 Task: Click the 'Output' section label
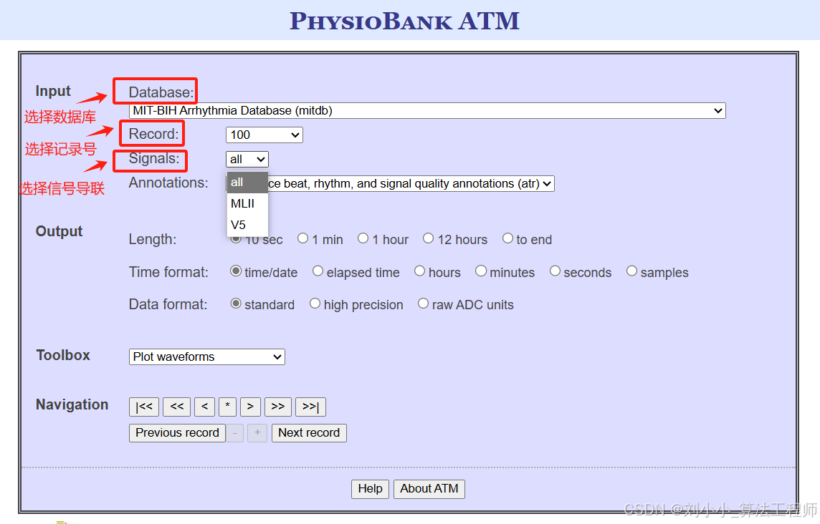tap(59, 231)
